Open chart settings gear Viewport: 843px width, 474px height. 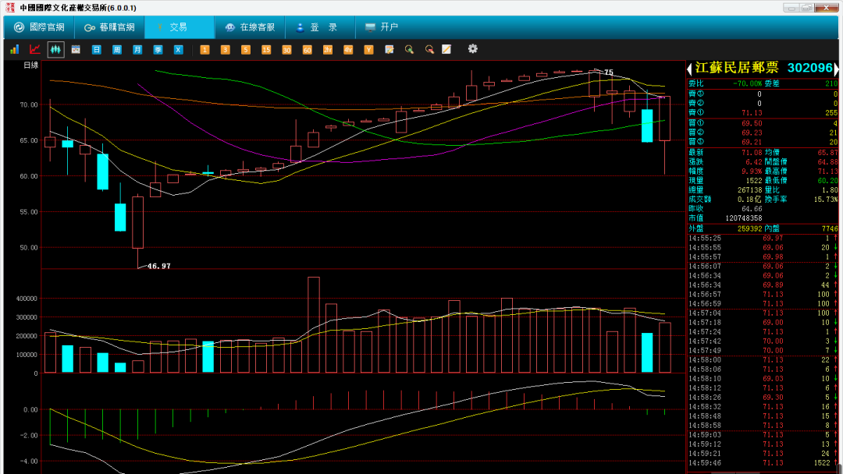point(472,49)
